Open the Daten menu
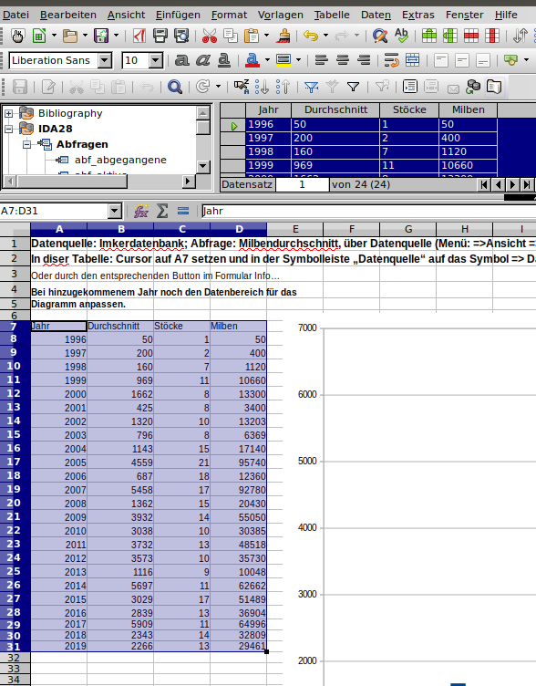Screen dimensions: 536x686 [376, 15]
